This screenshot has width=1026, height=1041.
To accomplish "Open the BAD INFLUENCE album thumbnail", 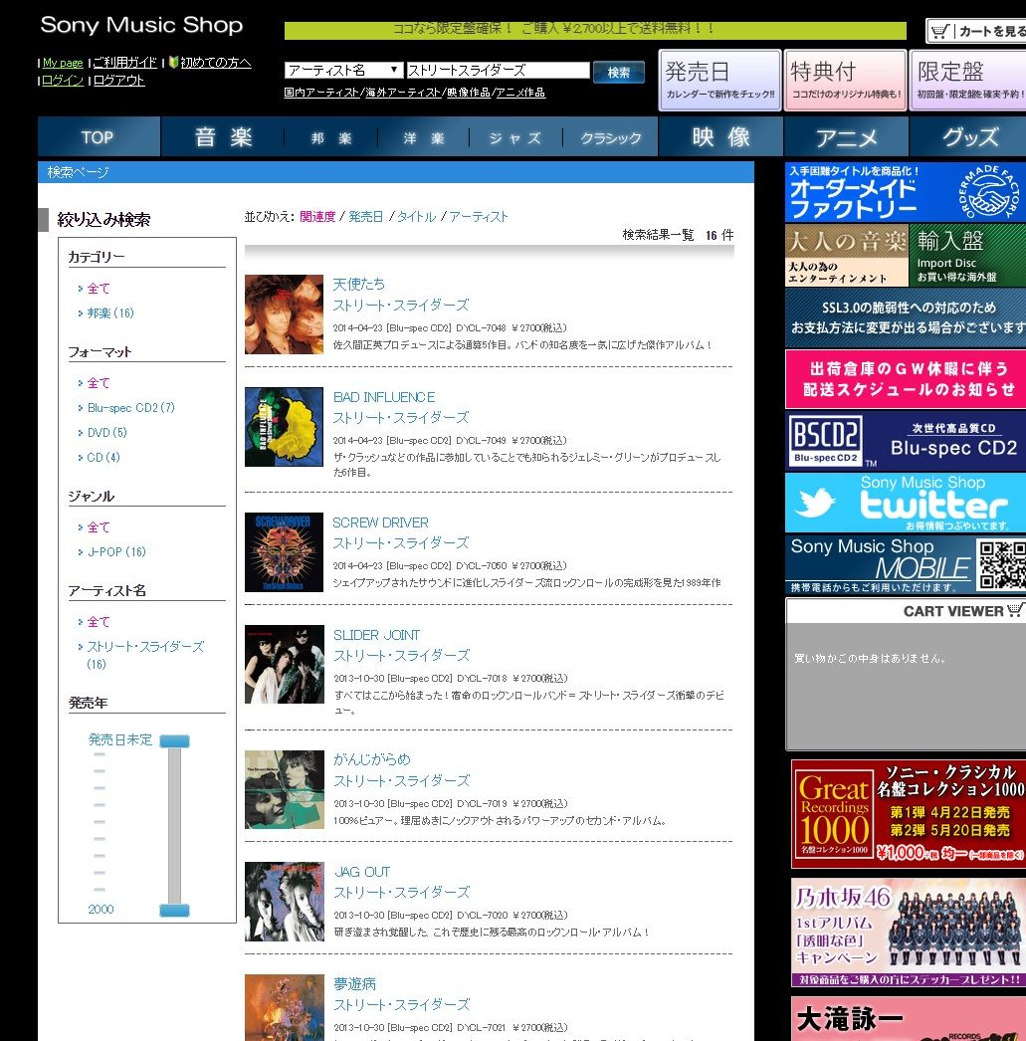I will click(284, 427).
